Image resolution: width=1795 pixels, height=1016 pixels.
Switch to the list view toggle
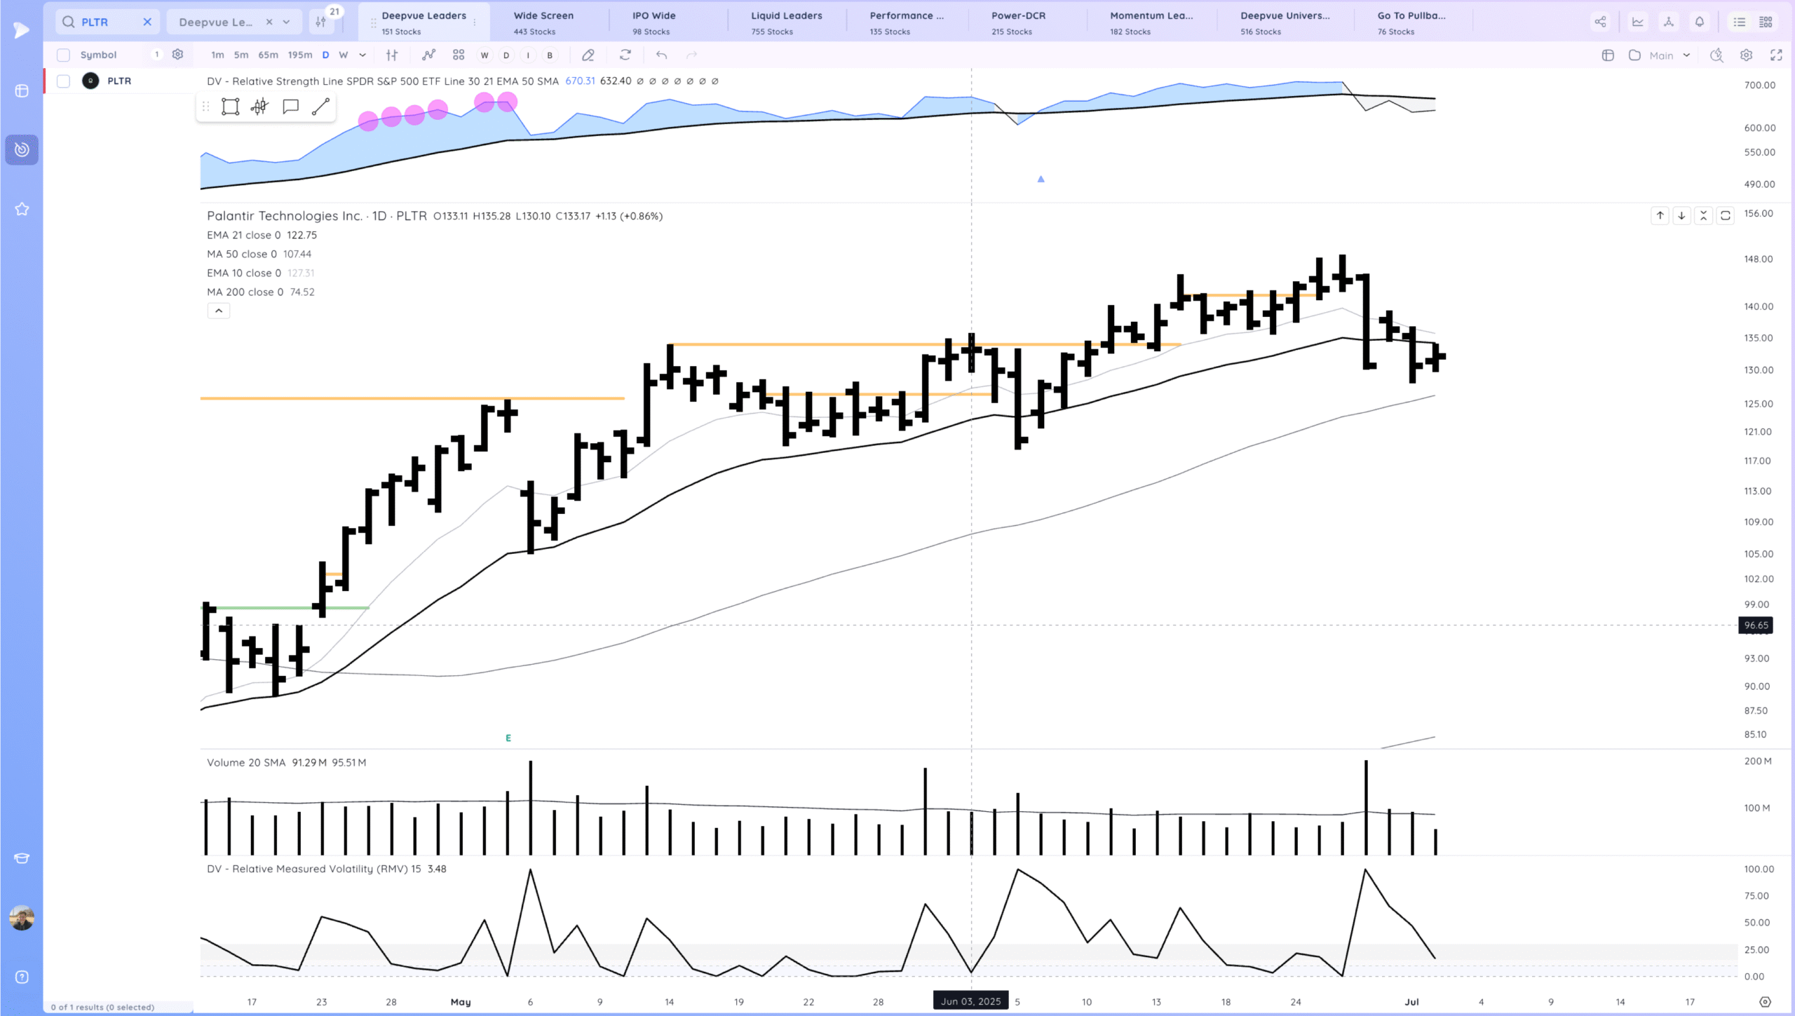(1739, 22)
